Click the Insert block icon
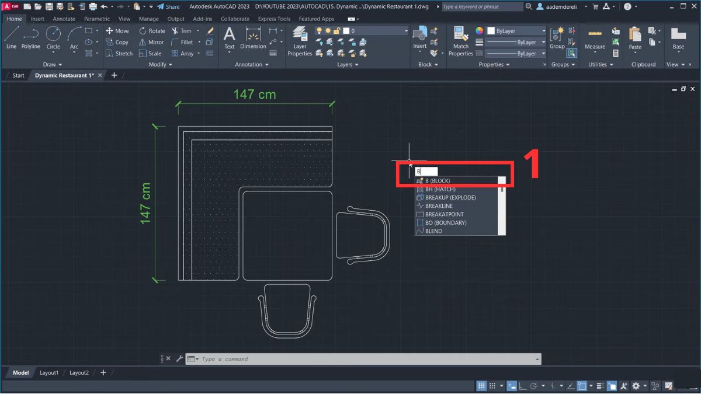Screen dimensions: 701x394 click(419, 35)
